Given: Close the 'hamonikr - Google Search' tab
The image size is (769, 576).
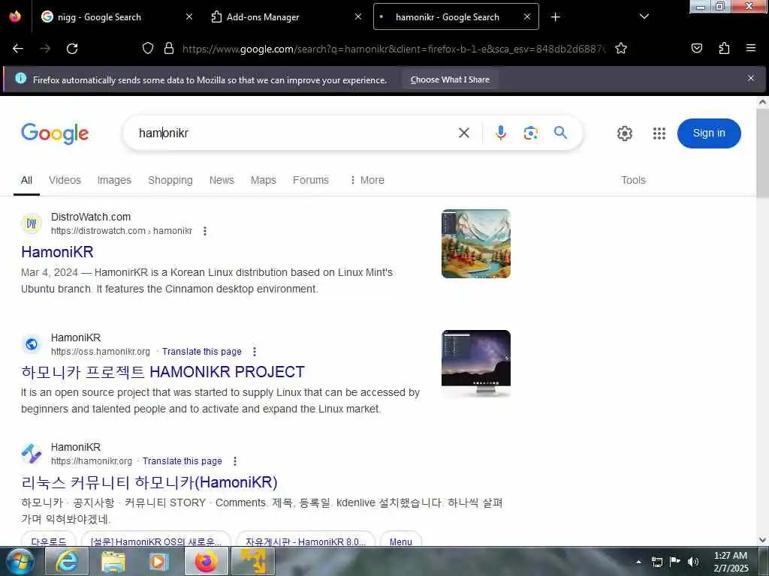Looking at the screenshot, I should coord(527,16).
